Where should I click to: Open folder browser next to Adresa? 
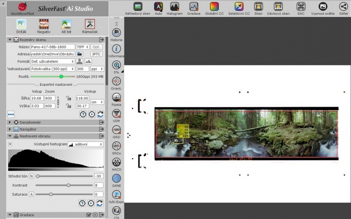(x=79, y=54)
